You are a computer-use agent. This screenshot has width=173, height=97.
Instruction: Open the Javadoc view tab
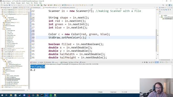pos(41,62)
